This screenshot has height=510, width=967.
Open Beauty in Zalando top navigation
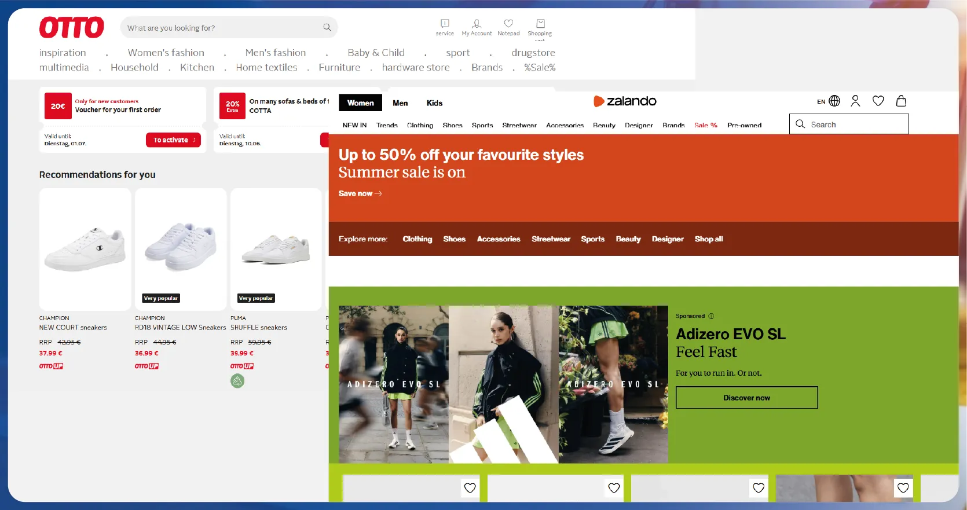click(604, 125)
